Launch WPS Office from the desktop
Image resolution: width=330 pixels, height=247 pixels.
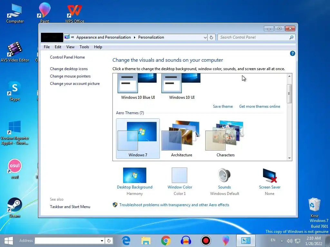pos(74,14)
